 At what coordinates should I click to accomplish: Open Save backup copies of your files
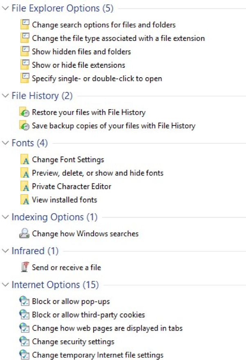click(x=114, y=126)
